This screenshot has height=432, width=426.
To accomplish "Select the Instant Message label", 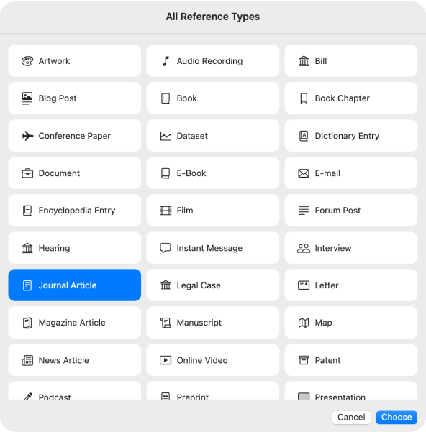I will (x=209, y=248).
